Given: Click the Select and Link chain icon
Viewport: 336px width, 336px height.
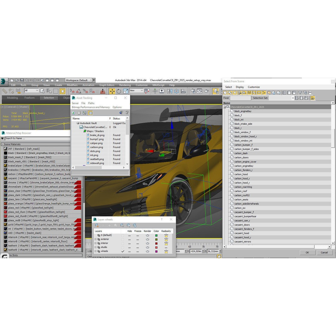Looking at the screenshot, I should (4, 91).
